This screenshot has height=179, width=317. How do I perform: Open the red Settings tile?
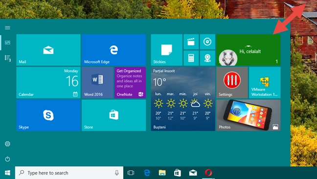pos(232,83)
